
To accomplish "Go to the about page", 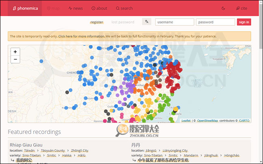I will 99,8.
